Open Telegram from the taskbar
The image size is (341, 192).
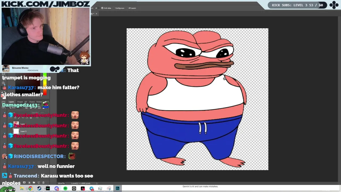91,189
